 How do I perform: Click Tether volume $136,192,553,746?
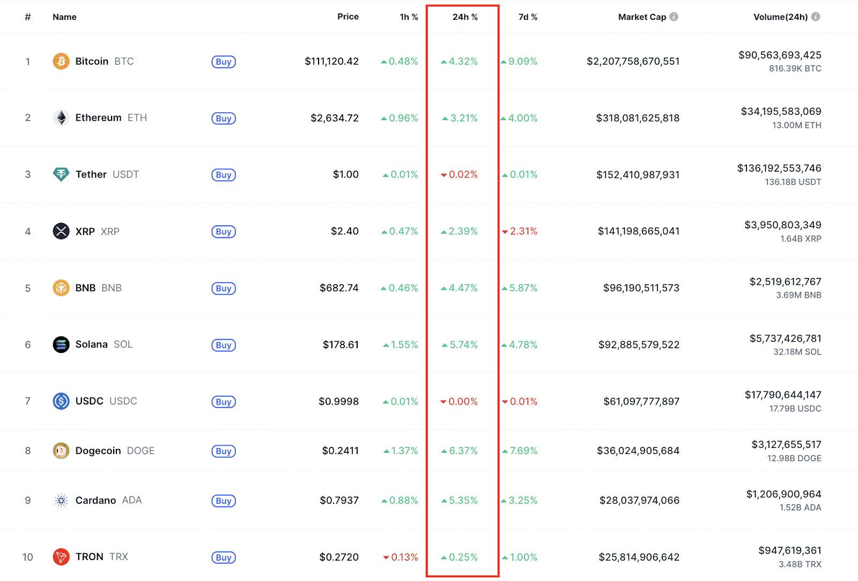tap(779, 168)
